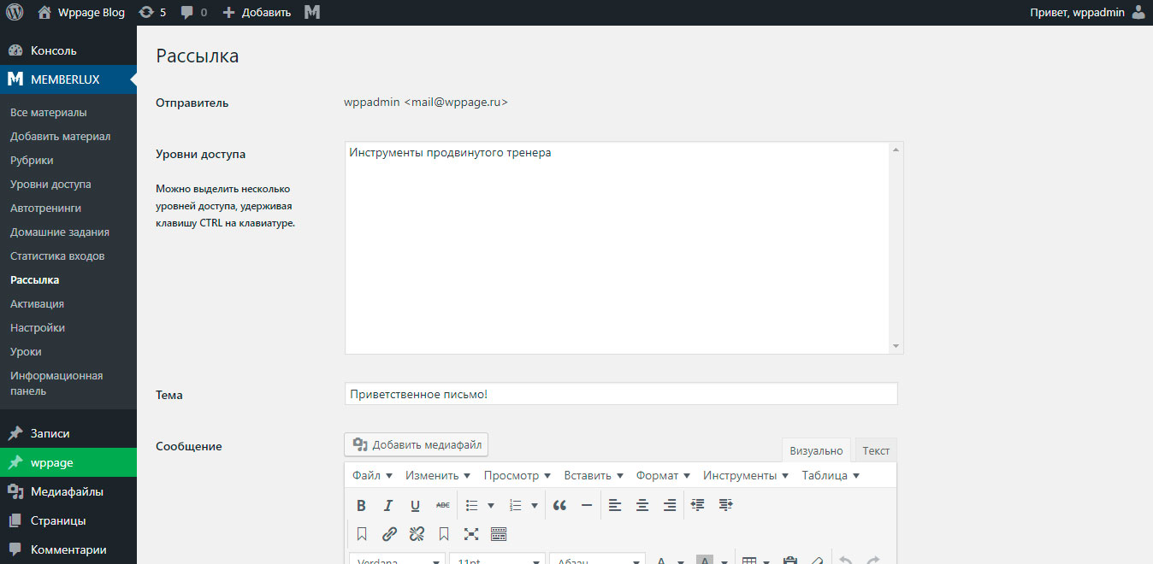Image resolution: width=1153 pixels, height=564 pixels.
Task: Toggle strikethrough formatting
Action: pyautogui.click(x=442, y=505)
